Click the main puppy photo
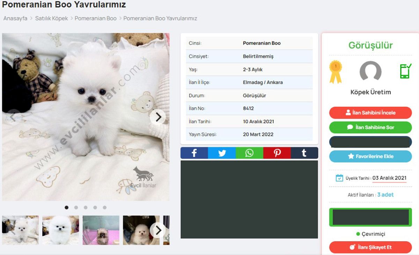 click(x=86, y=117)
